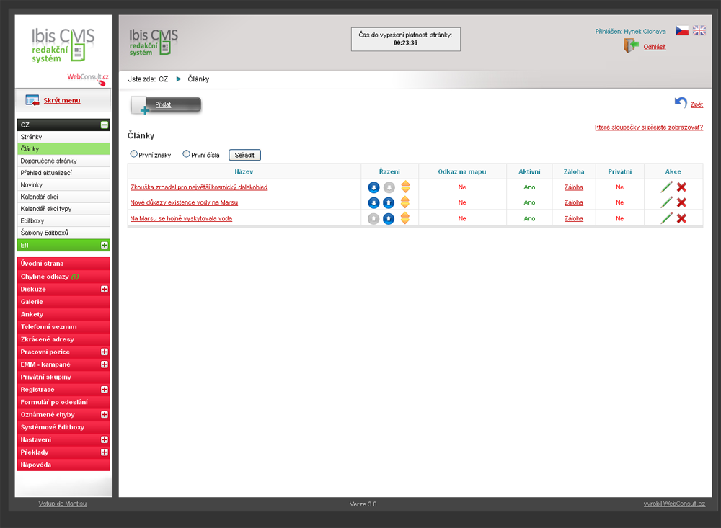Open Stránky in CZ menu

(x=63, y=137)
